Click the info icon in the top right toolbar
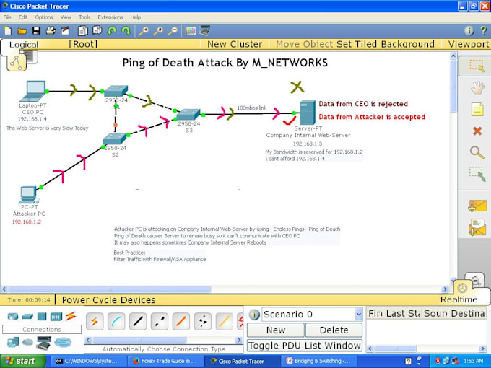The height and width of the screenshot is (368, 491). click(x=469, y=30)
